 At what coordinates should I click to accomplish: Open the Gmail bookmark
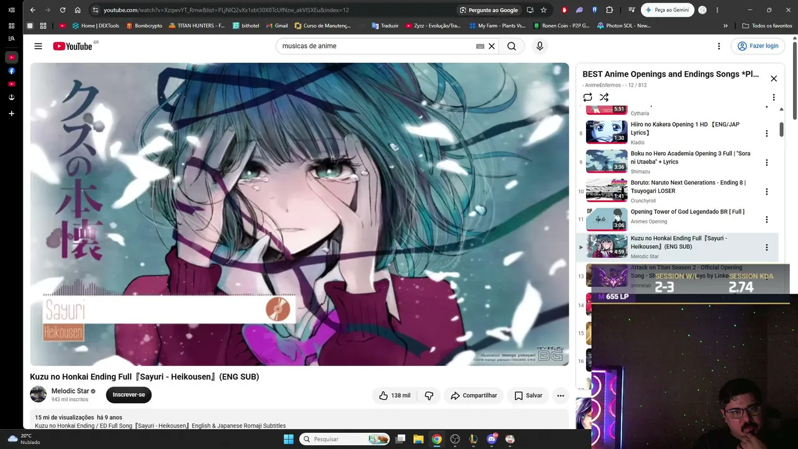point(276,26)
